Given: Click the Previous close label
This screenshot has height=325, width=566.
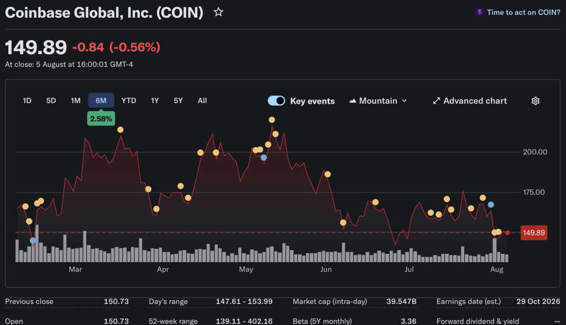Looking at the screenshot, I should click(x=29, y=302).
